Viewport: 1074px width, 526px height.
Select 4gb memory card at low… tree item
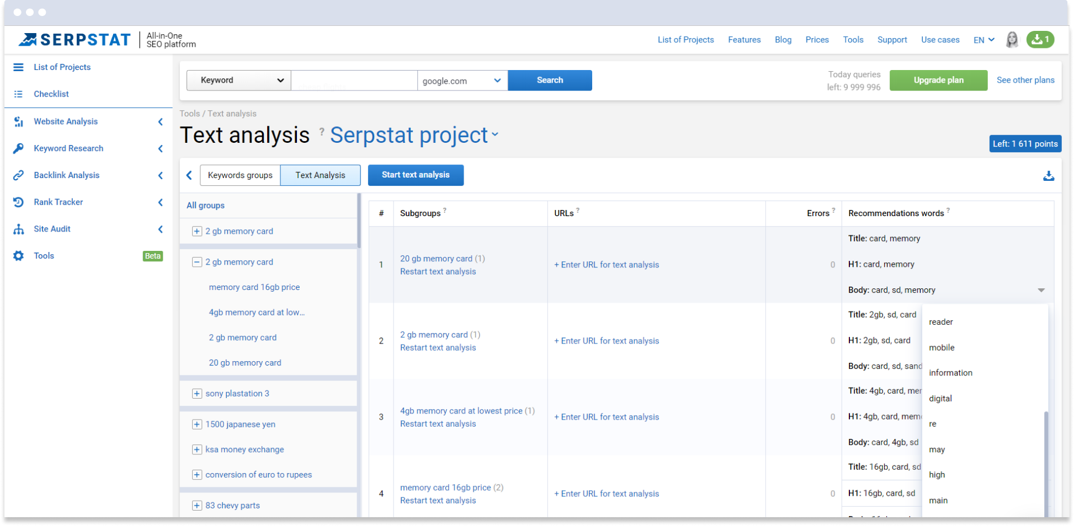(x=257, y=313)
